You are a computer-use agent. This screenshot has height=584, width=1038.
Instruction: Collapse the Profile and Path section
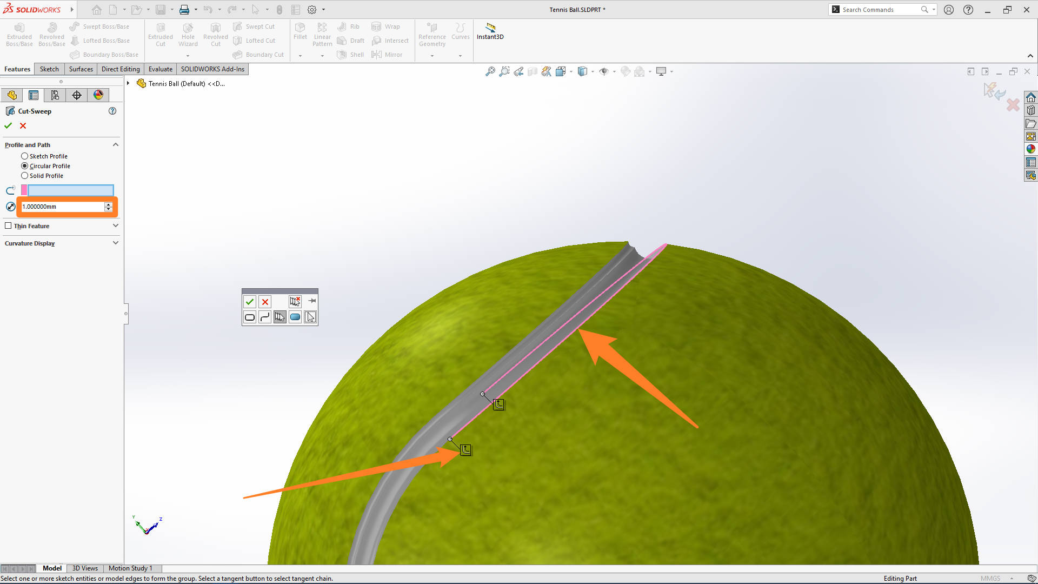(x=115, y=144)
